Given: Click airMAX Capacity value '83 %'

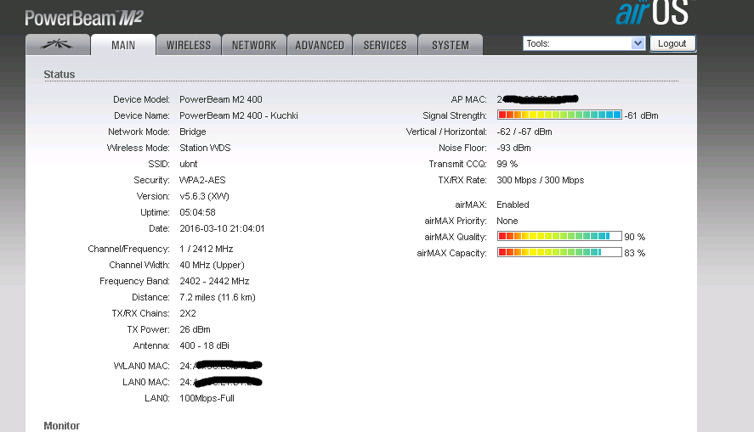Looking at the screenshot, I should pos(635,253).
